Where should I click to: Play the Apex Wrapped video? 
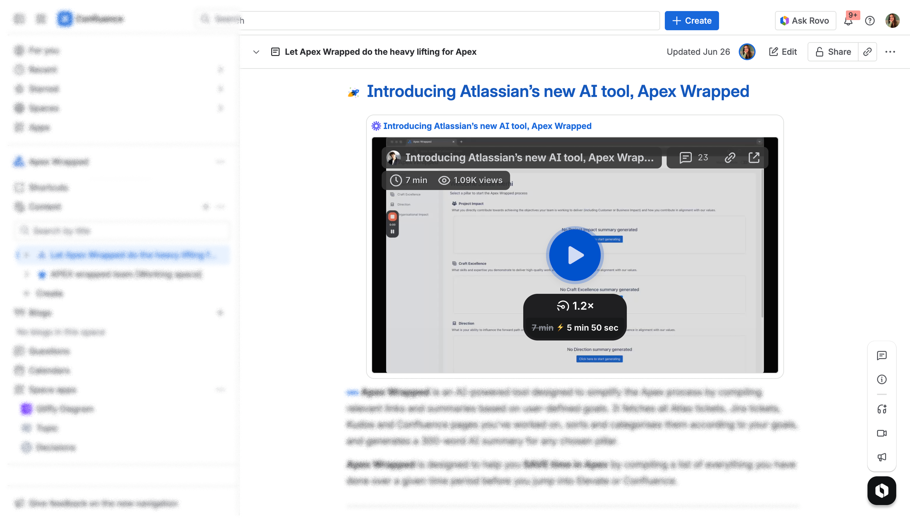(x=575, y=255)
